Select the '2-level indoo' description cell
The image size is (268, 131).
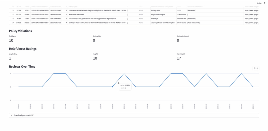[181, 15]
